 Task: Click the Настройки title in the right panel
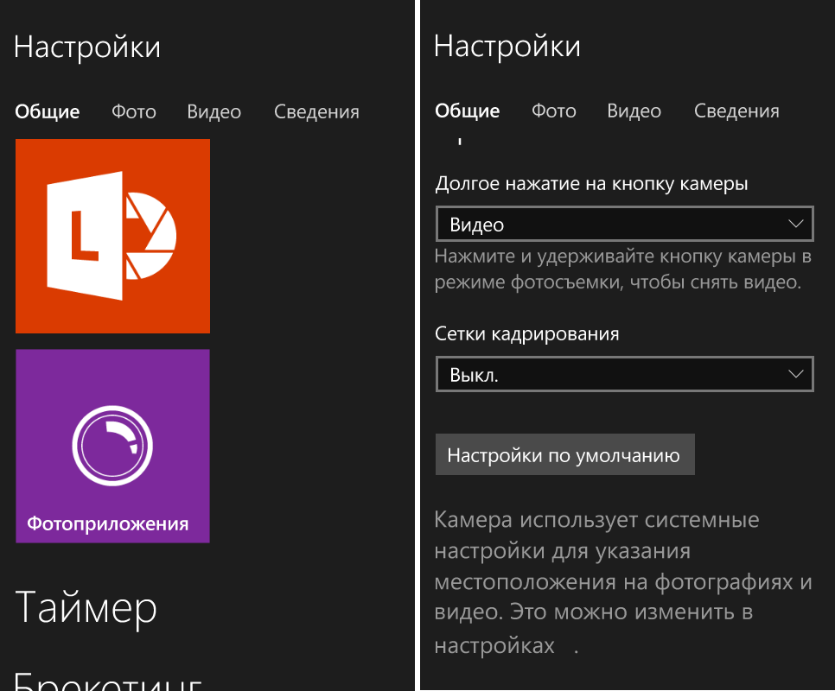coord(507,47)
